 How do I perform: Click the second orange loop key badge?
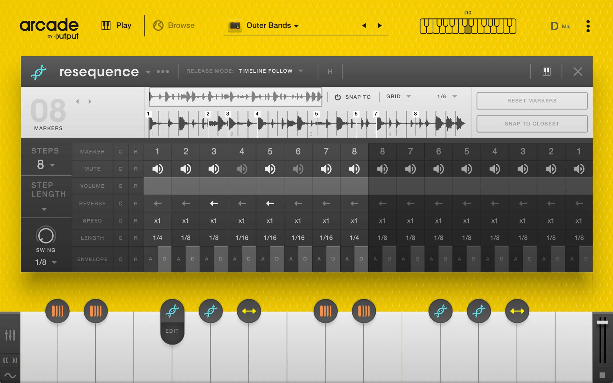(x=96, y=311)
